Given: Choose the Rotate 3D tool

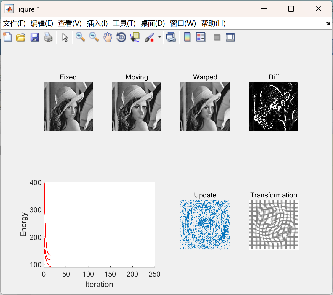Looking at the screenshot, I should point(121,37).
